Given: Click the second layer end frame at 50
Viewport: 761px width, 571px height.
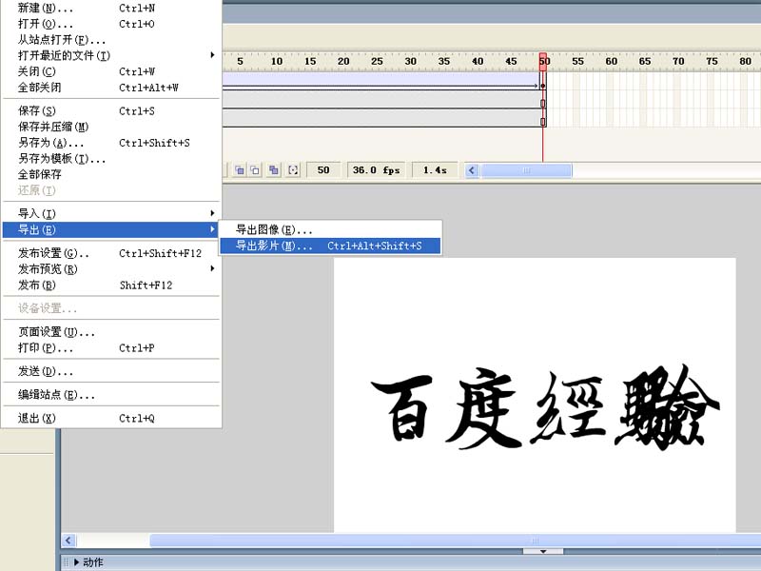Looking at the screenshot, I should coord(543,103).
